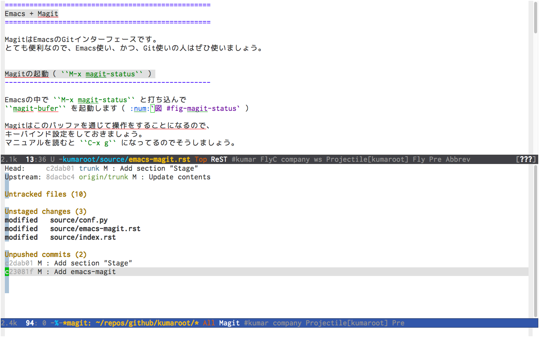This screenshot has width=539, height=337.
Task: Click Top position indicator in upper mode line
Action: coord(201,160)
